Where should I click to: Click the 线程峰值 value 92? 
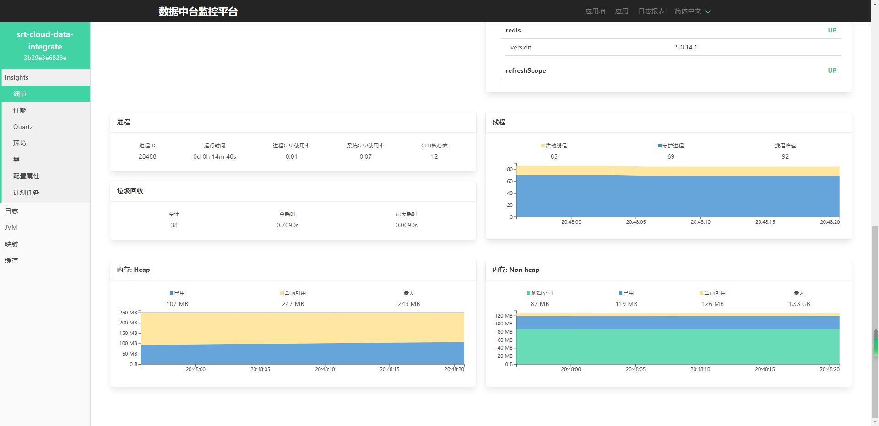(x=785, y=156)
